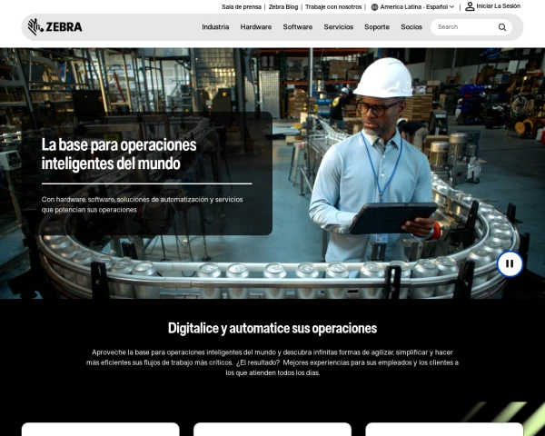545x436 pixels.
Task: Expand the America Latina - Español chevron
Action: (x=451, y=7)
